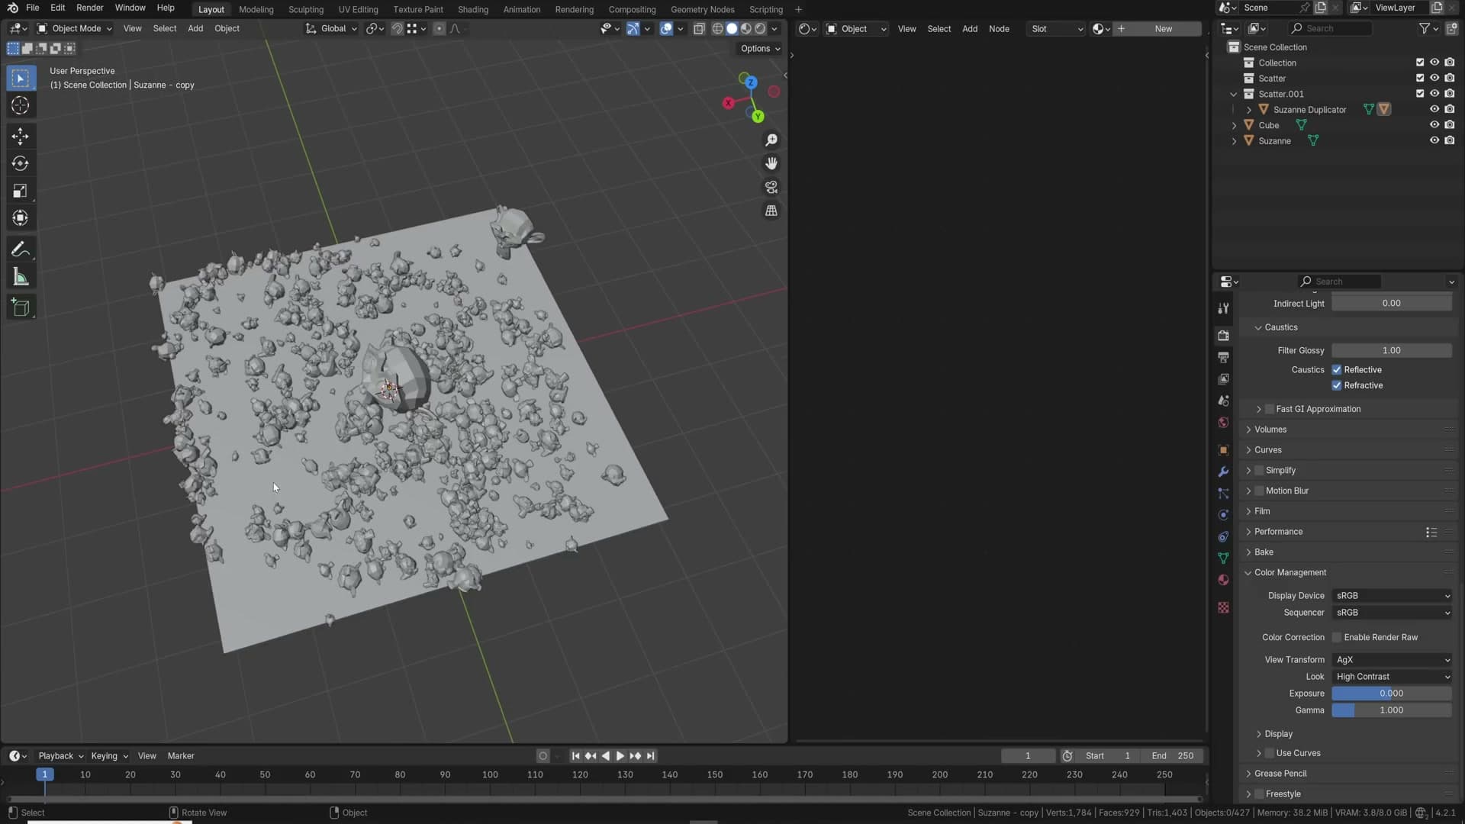Jump to the timeline end frame
Screen dimensions: 1465x824
coord(651,756)
